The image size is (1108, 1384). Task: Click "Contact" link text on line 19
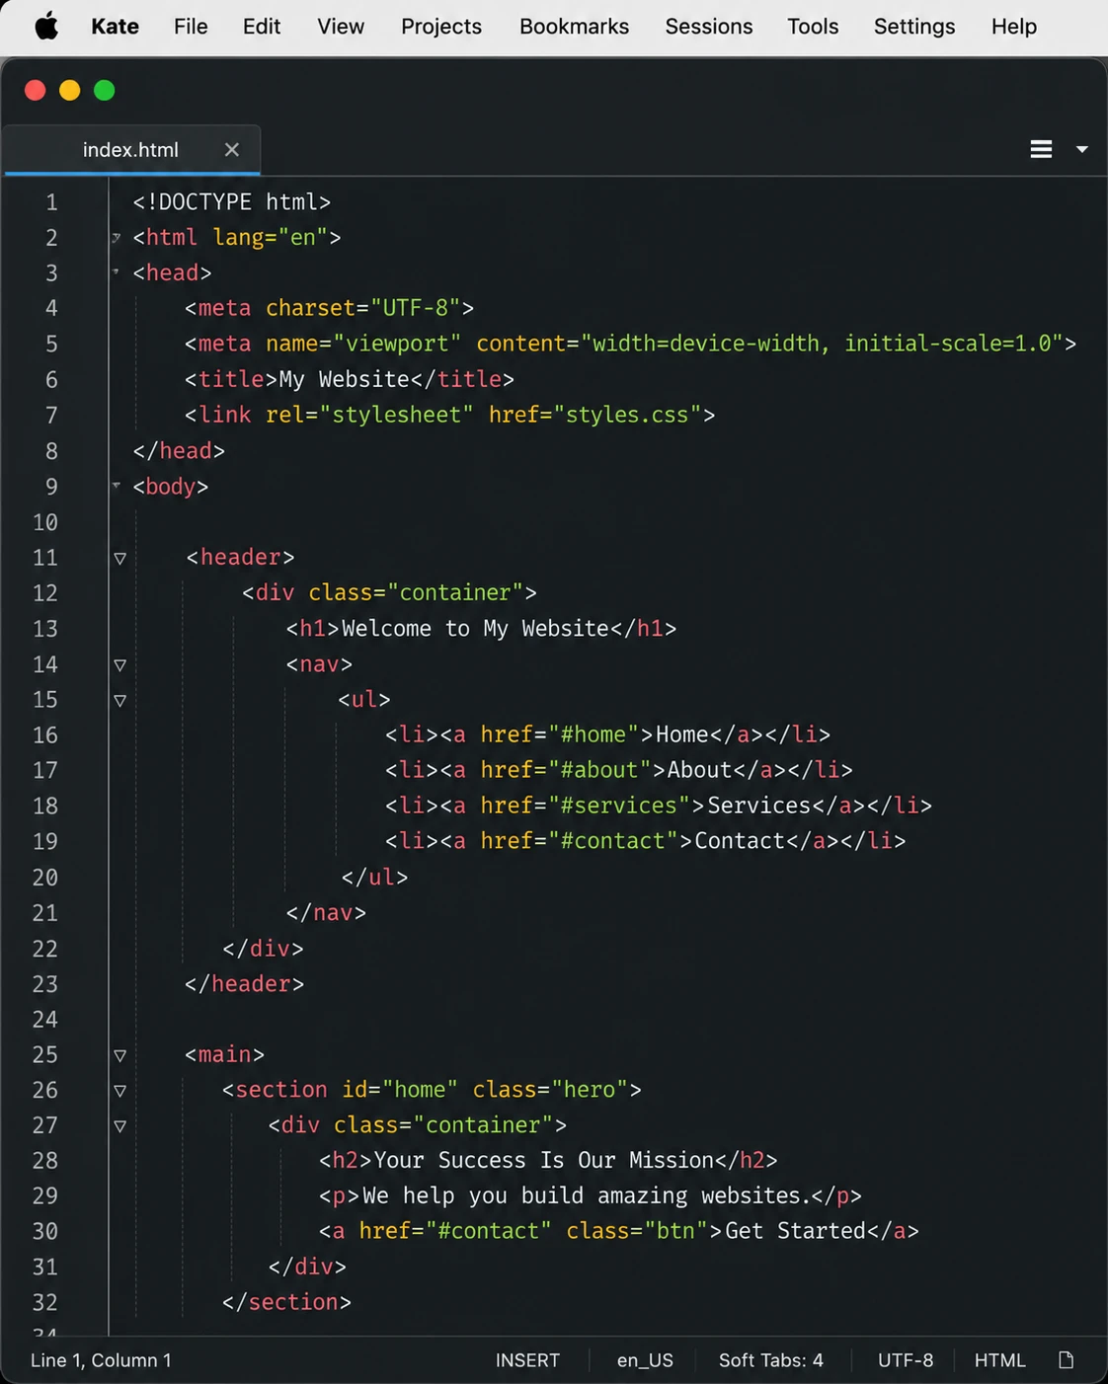(x=739, y=841)
